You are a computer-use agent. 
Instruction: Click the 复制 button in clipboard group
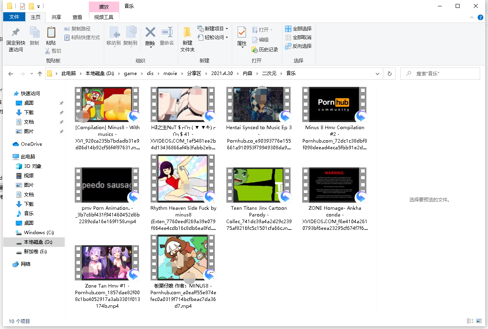(x=34, y=36)
